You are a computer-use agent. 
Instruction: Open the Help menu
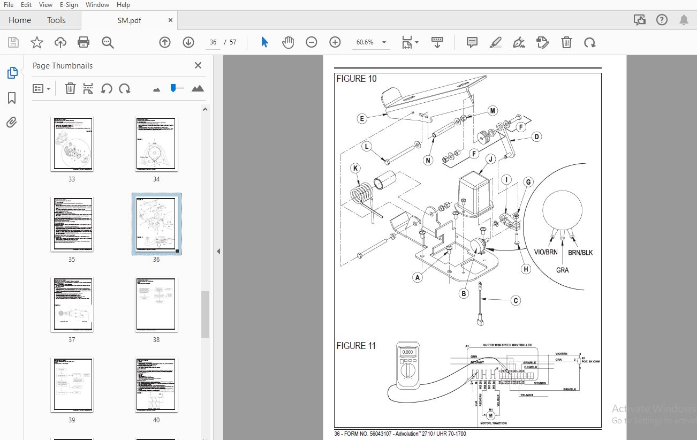click(x=123, y=5)
